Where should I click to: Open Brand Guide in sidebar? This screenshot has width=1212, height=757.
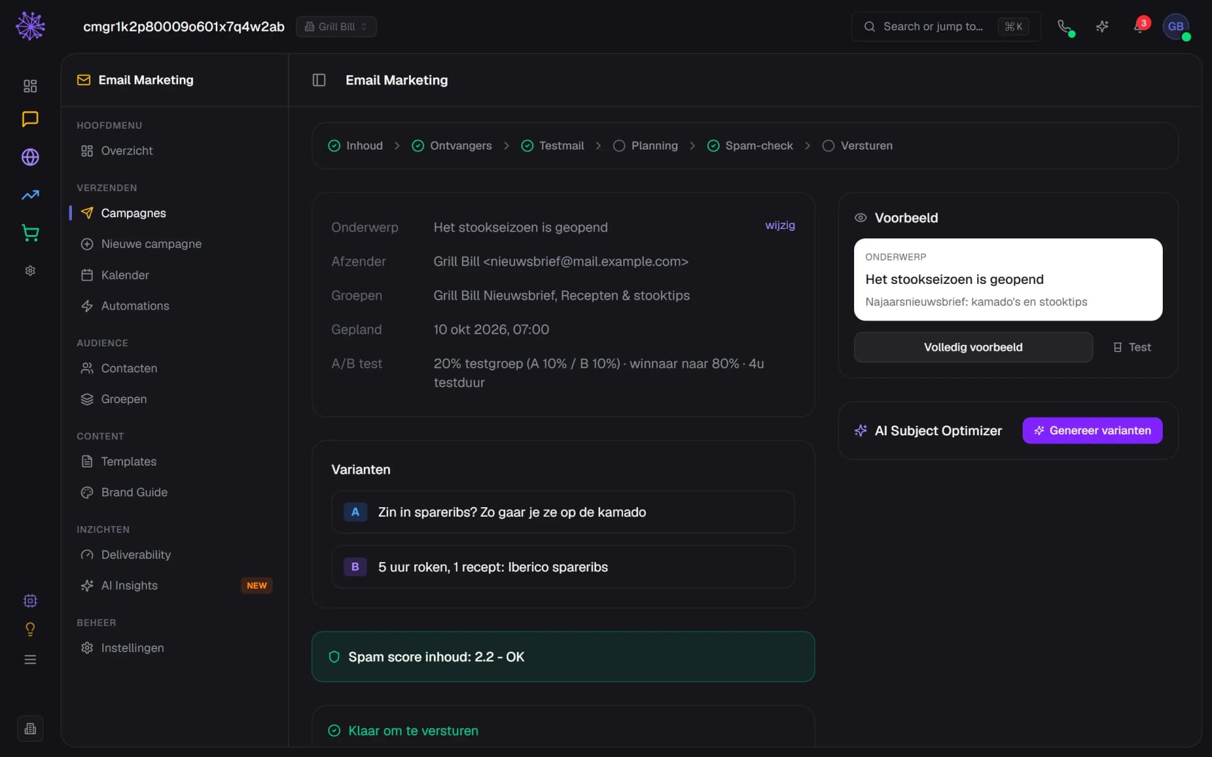click(x=174, y=492)
